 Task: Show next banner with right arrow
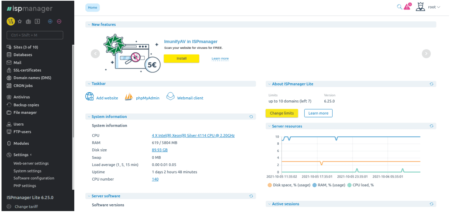(x=426, y=53)
